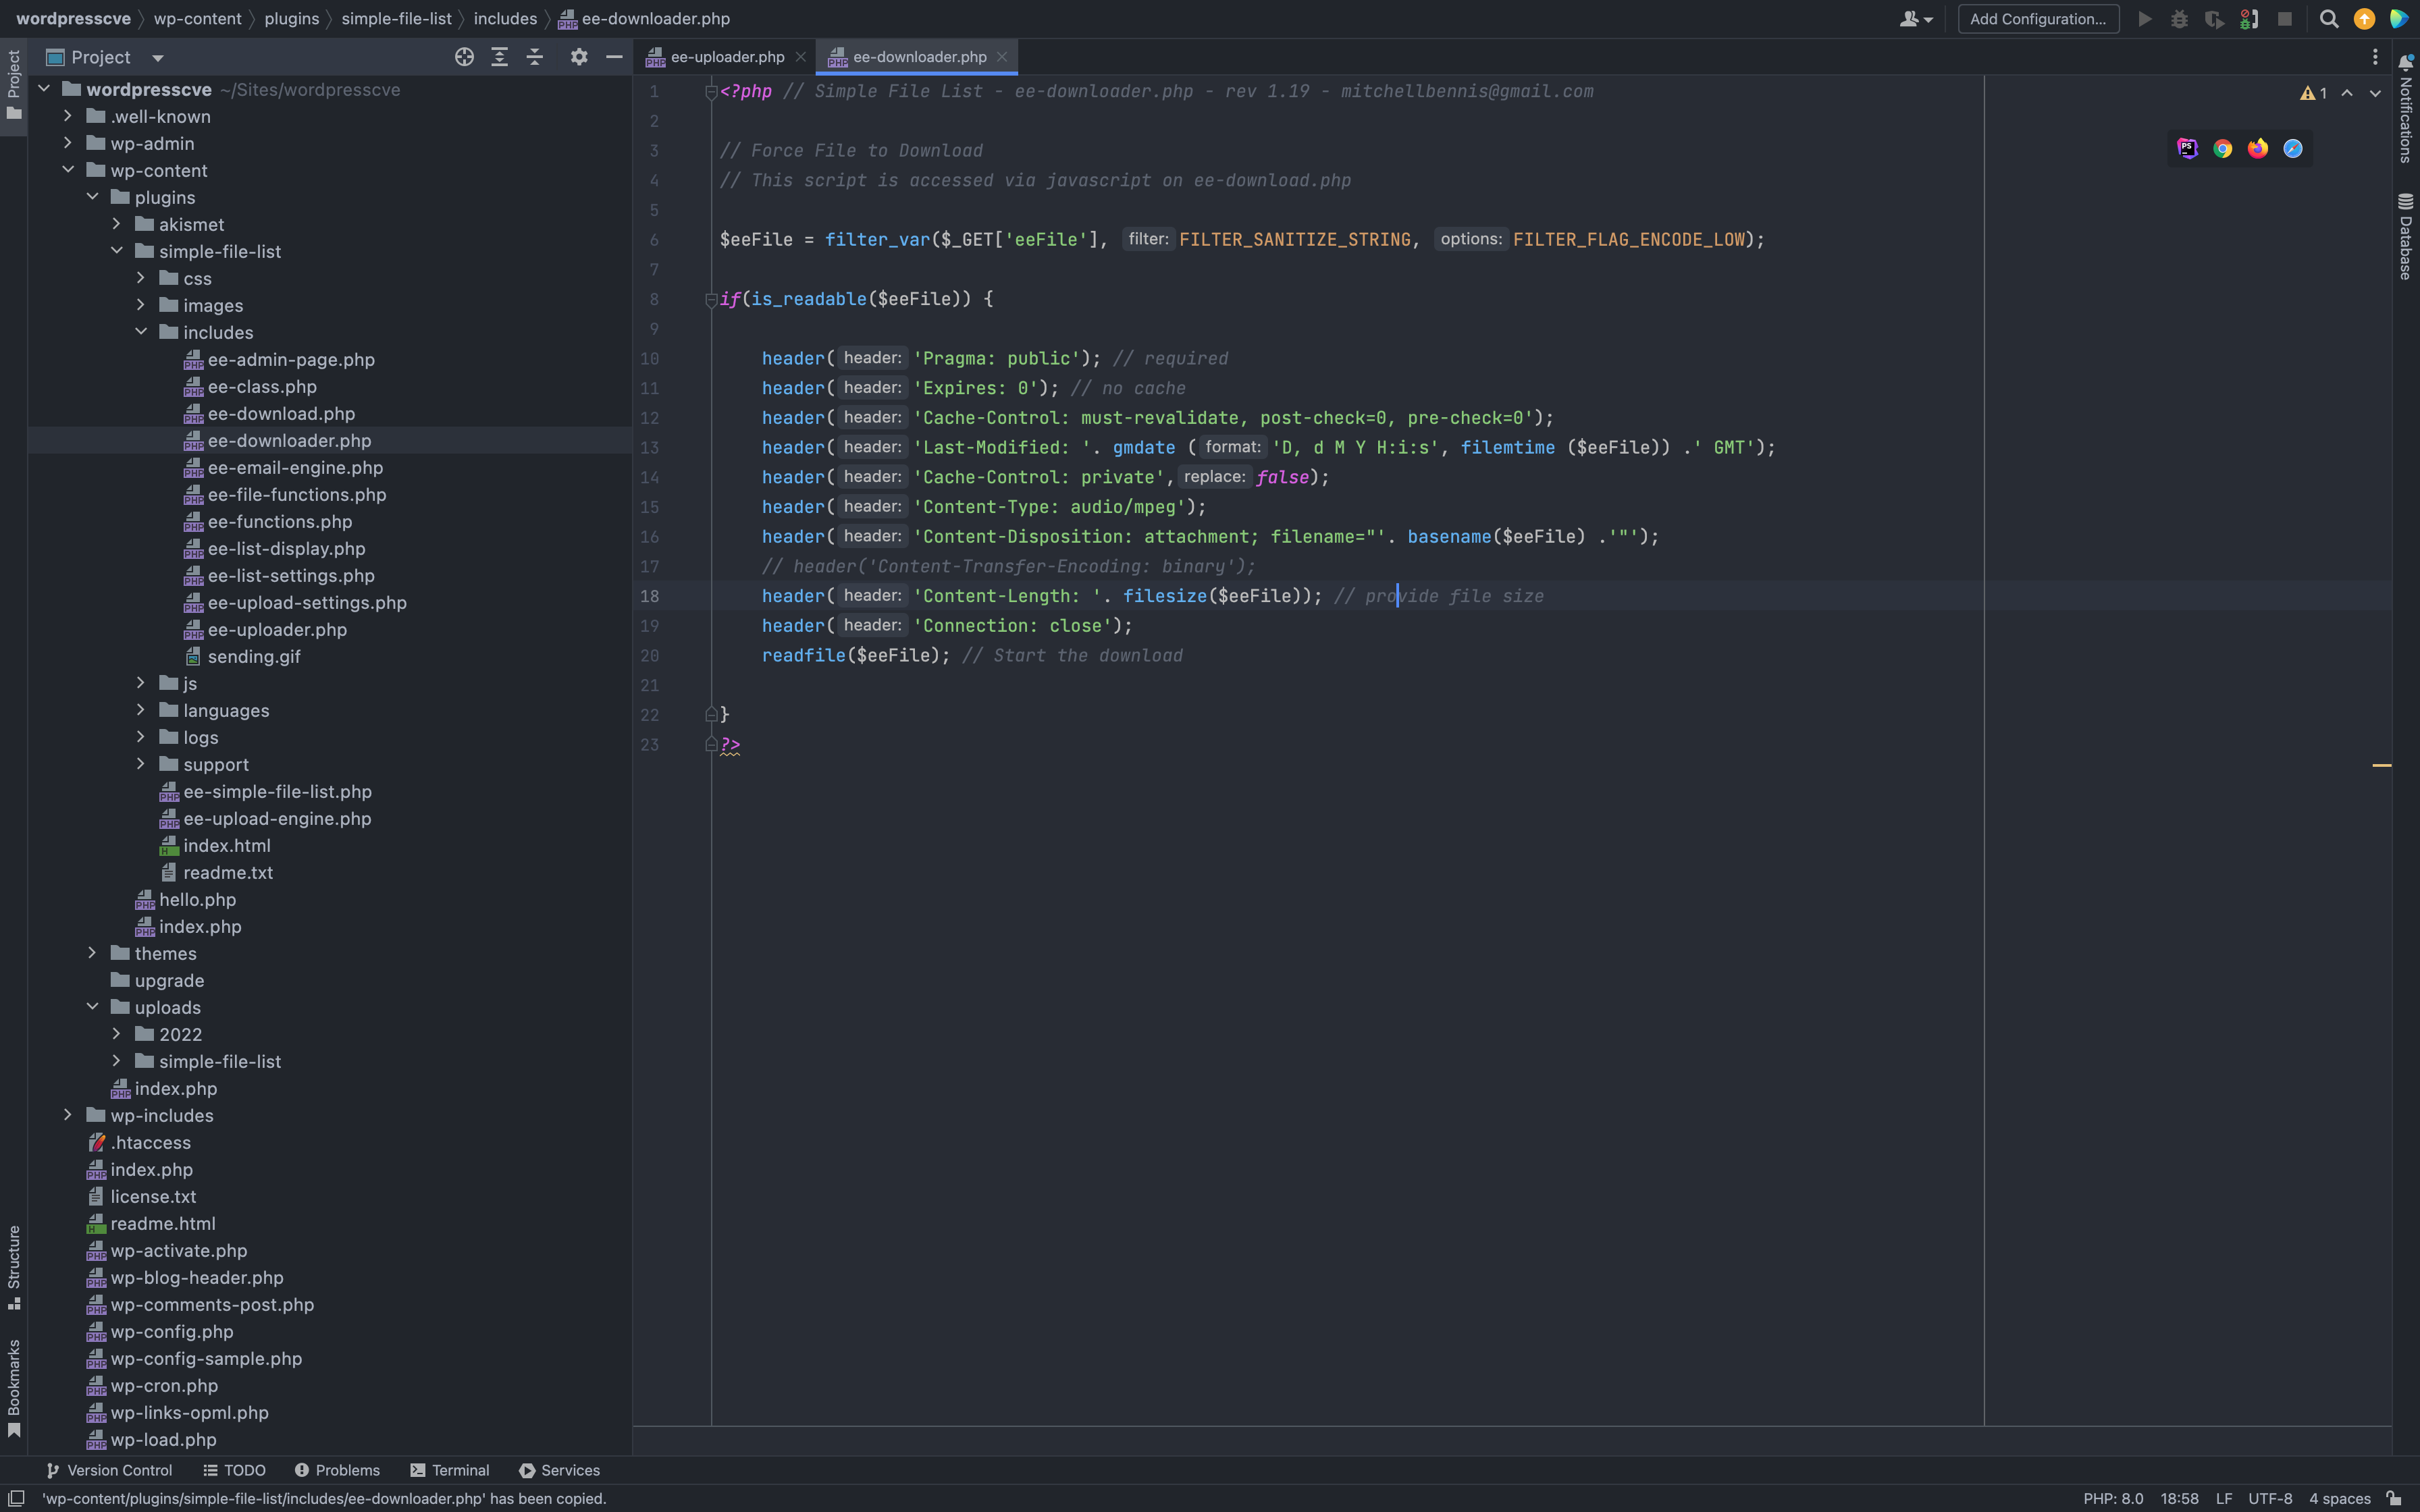Toggle the Structure tool window
The width and height of the screenshot is (2420, 1512).
tap(14, 1265)
